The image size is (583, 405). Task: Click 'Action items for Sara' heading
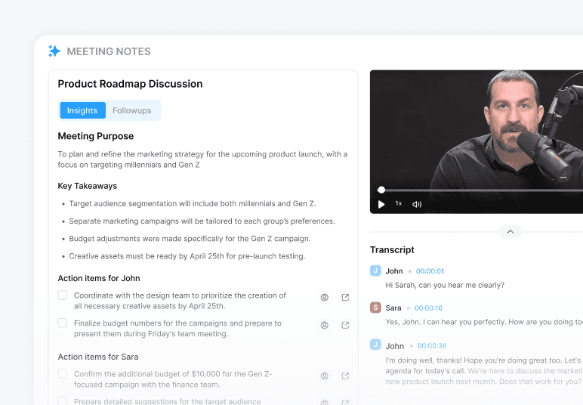tap(98, 357)
